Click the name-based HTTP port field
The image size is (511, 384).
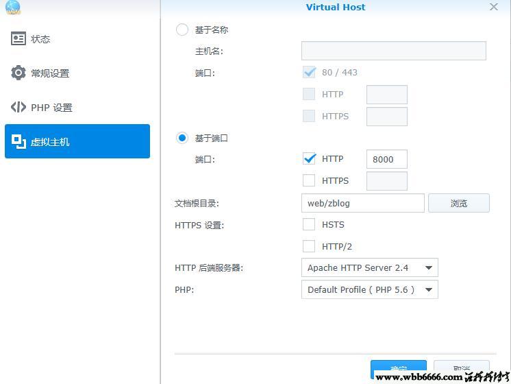click(387, 95)
